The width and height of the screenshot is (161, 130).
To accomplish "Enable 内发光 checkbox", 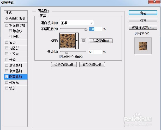I will (7, 54).
